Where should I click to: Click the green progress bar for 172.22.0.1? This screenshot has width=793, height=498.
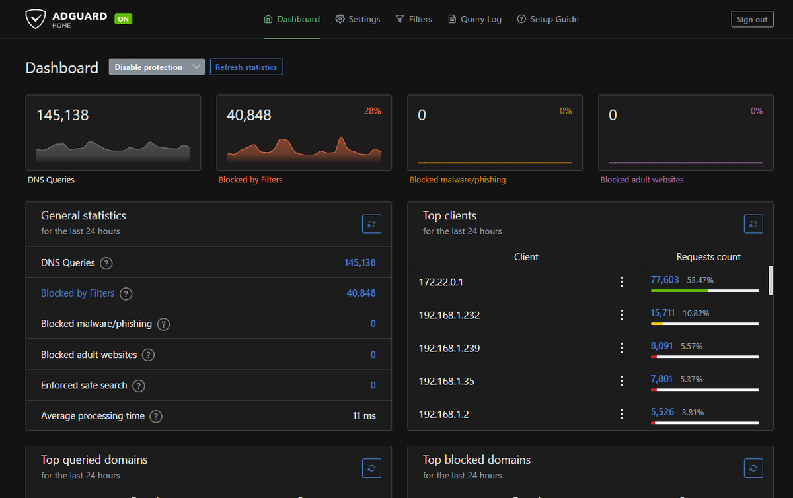[x=705, y=291]
